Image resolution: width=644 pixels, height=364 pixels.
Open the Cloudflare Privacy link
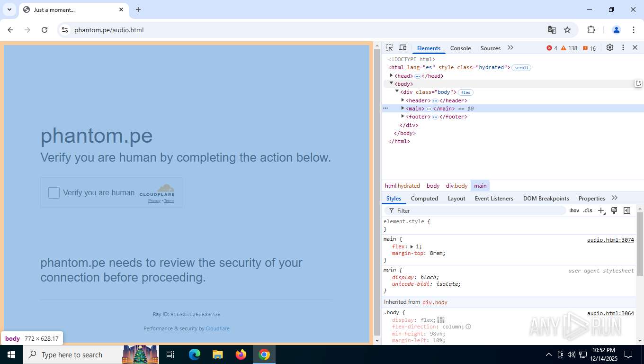pyautogui.click(x=154, y=201)
